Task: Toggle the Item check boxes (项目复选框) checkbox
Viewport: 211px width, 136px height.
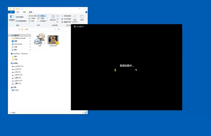Action: coord(62,16)
